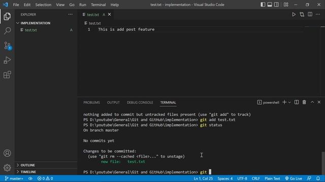Click 'new file: test.txt' terminal line
The width and height of the screenshot is (325, 182).
click(123, 162)
